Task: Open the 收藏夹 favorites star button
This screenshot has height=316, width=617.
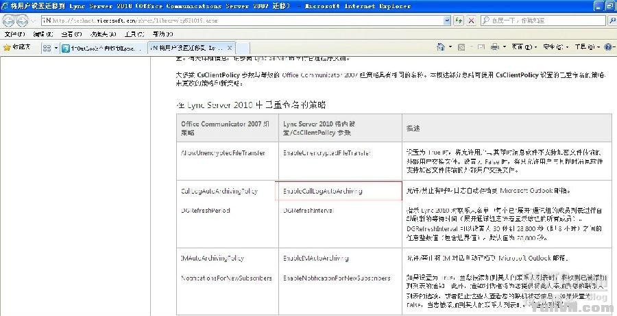Action: click(16, 47)
